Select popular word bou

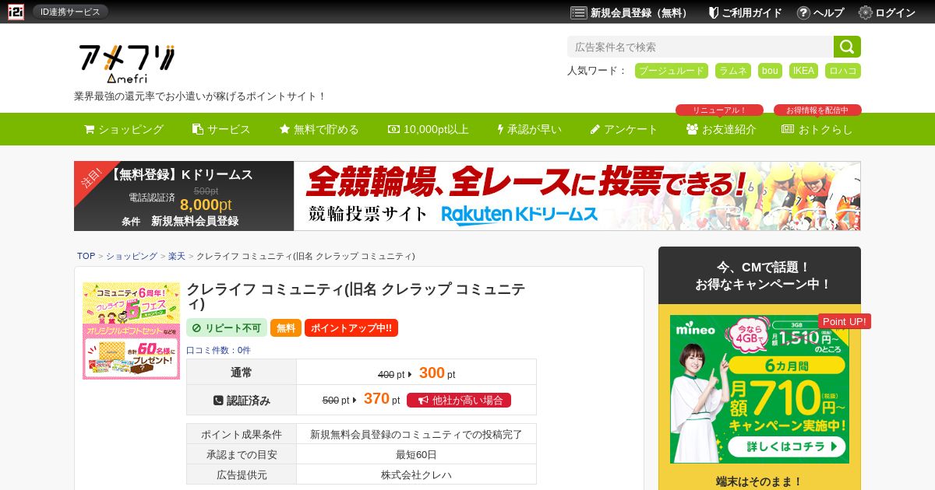click(x=770, y=71)
